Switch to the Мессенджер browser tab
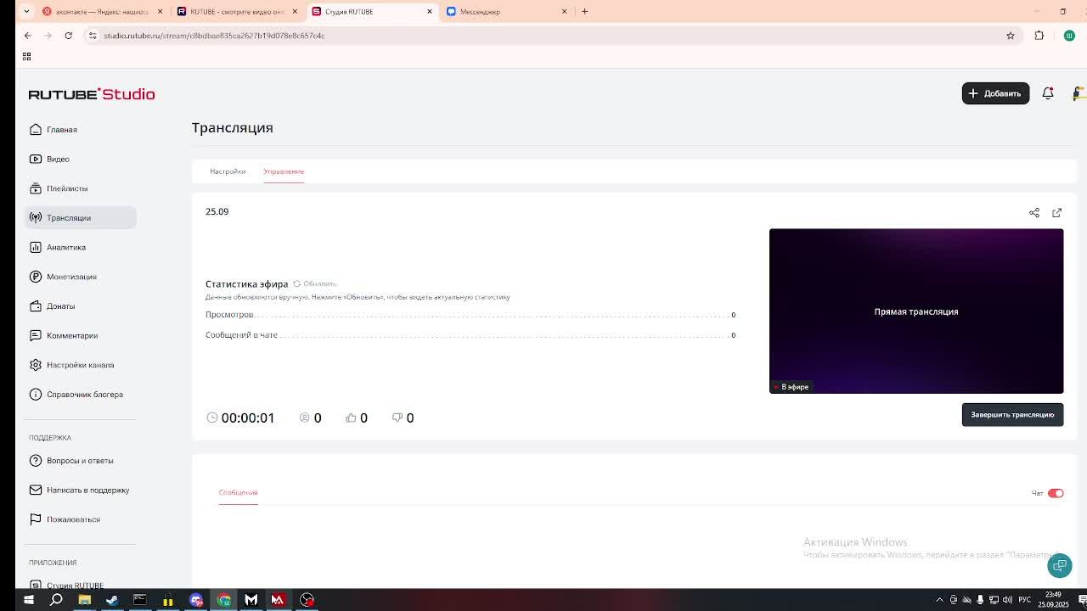This screenshot has width=1087, height=611. tap(507, 11)
